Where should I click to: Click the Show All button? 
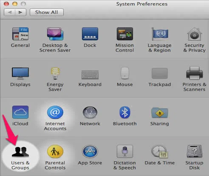47,12
